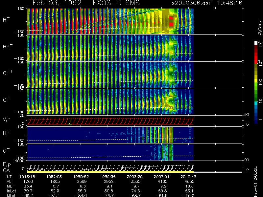Click the ALT value '3535'
The image size is (263, 197).
coord(135,182)
